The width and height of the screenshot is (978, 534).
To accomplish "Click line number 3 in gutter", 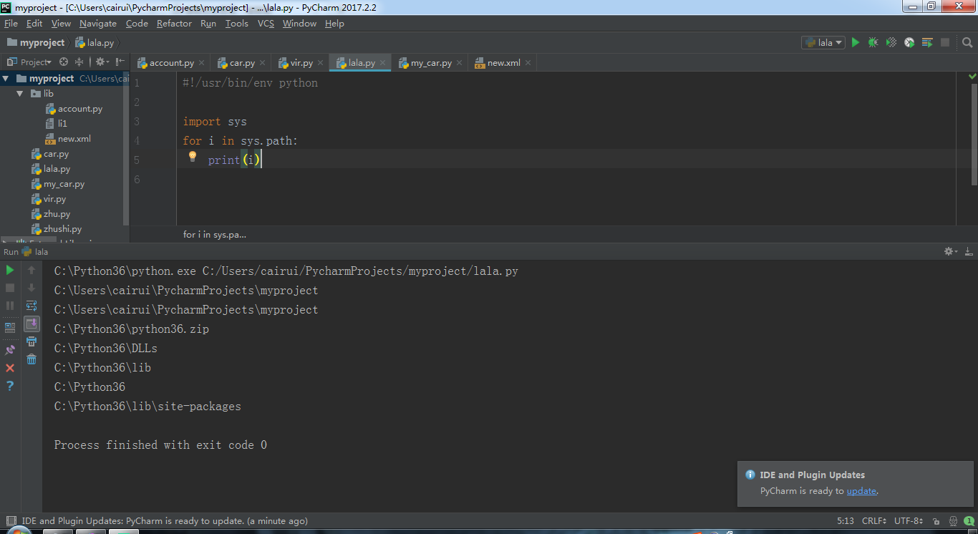I will click(136, 122).
